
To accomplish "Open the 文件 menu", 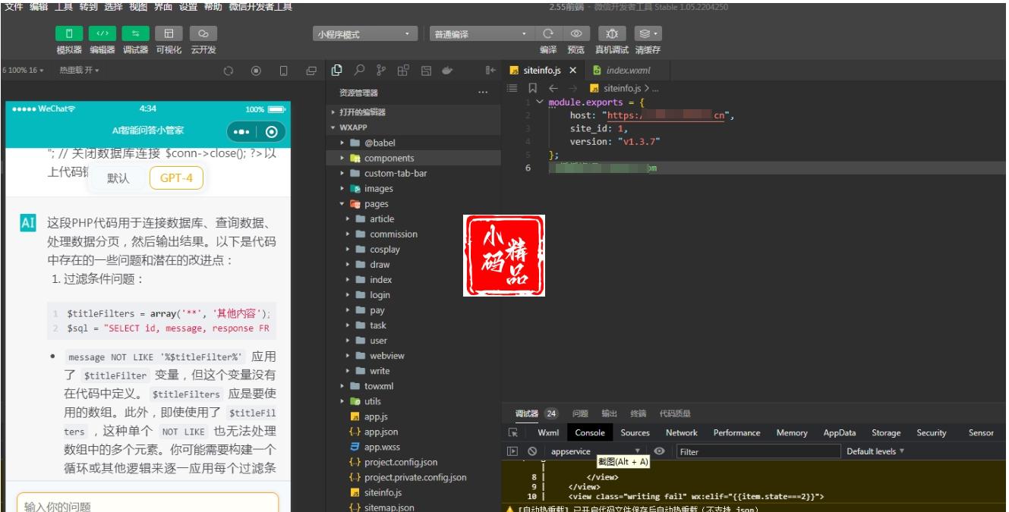I will tap(14, 6).
